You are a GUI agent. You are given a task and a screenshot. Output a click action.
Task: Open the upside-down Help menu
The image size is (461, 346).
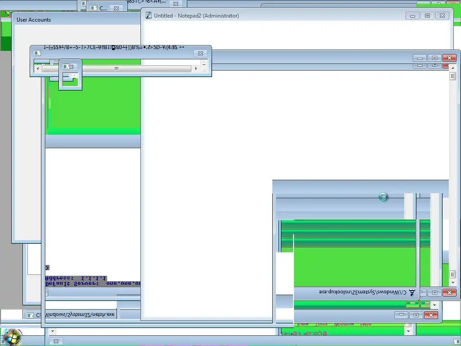366,324
